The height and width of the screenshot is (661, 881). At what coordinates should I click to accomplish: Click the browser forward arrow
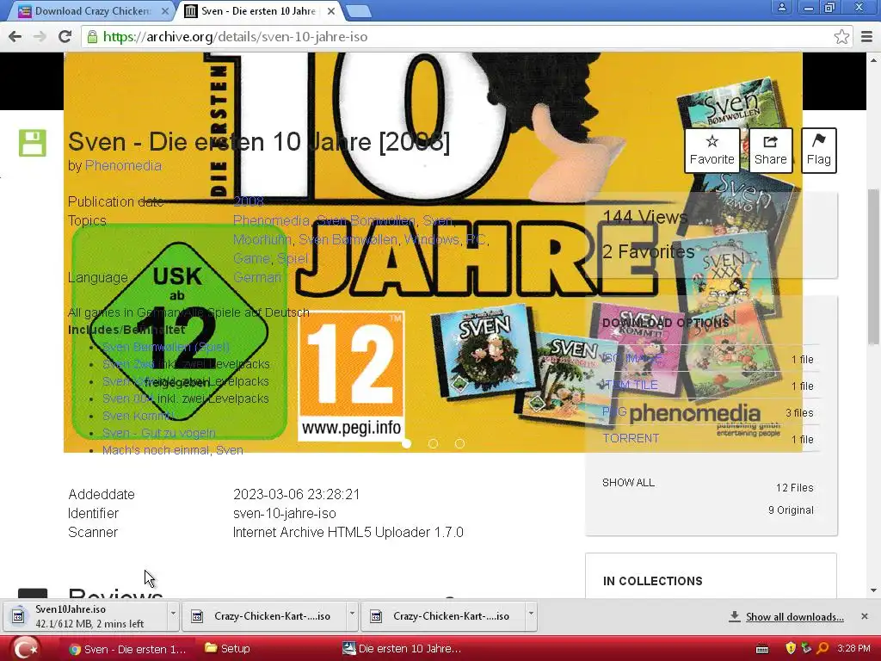40,36
